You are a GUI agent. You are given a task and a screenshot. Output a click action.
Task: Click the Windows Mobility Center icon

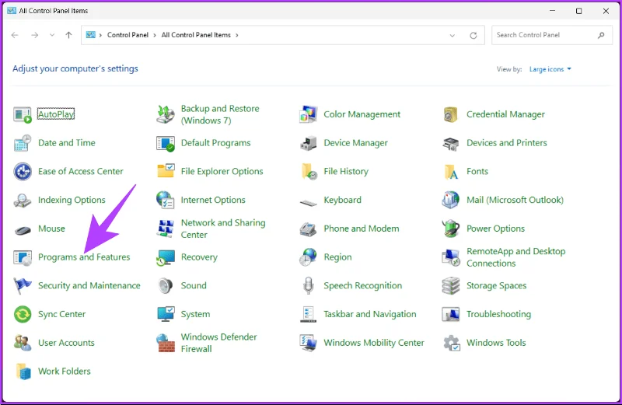308,343
